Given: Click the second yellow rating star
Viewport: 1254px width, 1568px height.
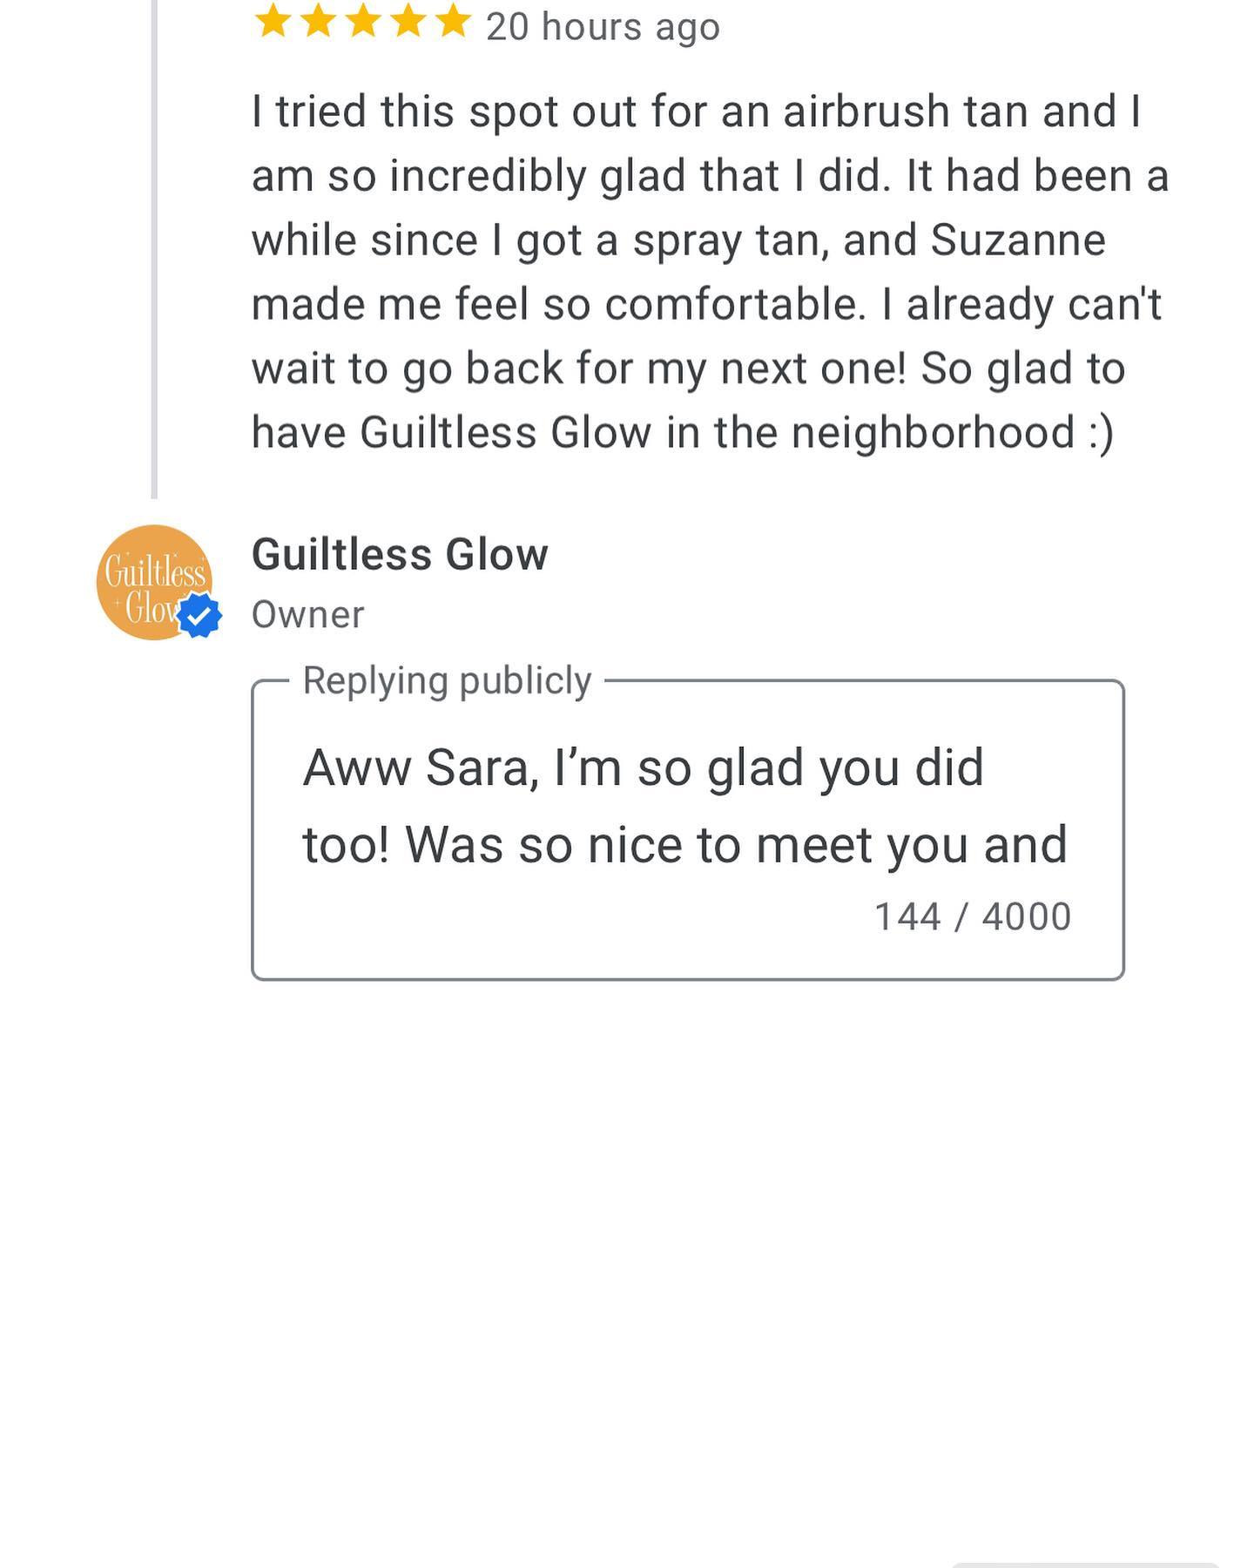Looking at the screenshot, I should coord(319,22).
